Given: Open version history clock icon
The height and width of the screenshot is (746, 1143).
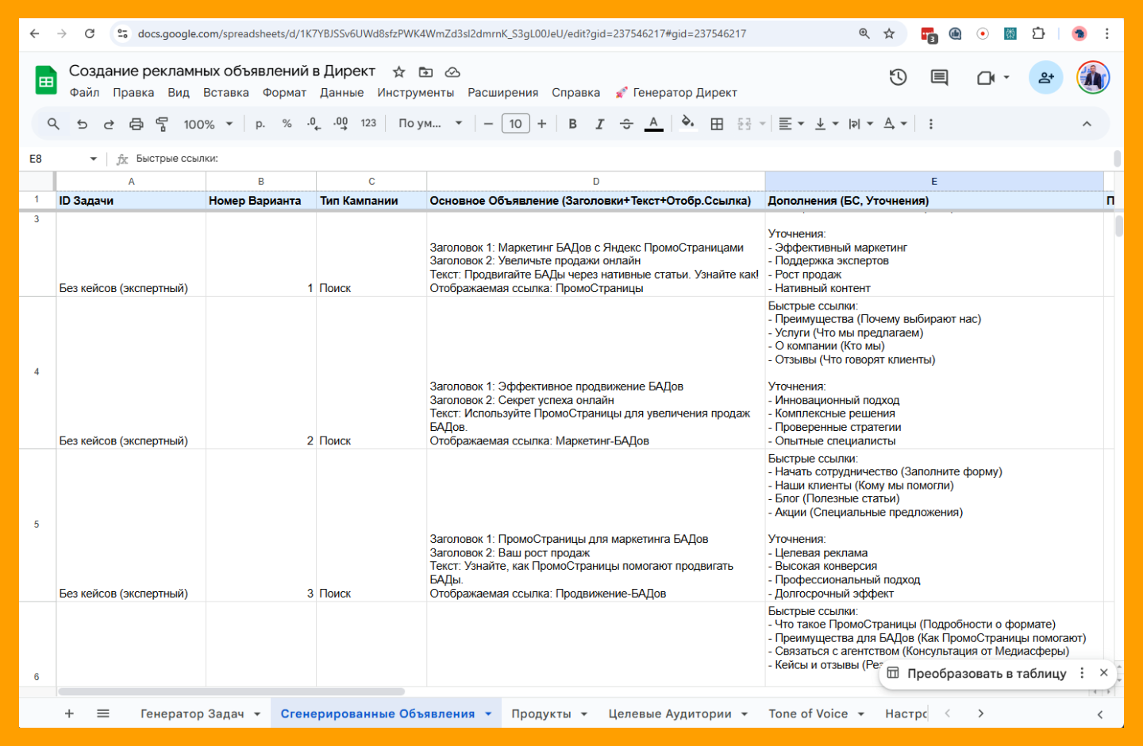Looking at the screenshot, I should (898, 77).
